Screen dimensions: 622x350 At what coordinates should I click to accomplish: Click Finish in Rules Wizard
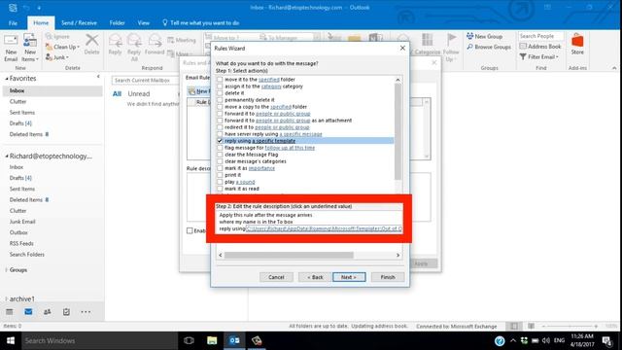tap(388, 277)
